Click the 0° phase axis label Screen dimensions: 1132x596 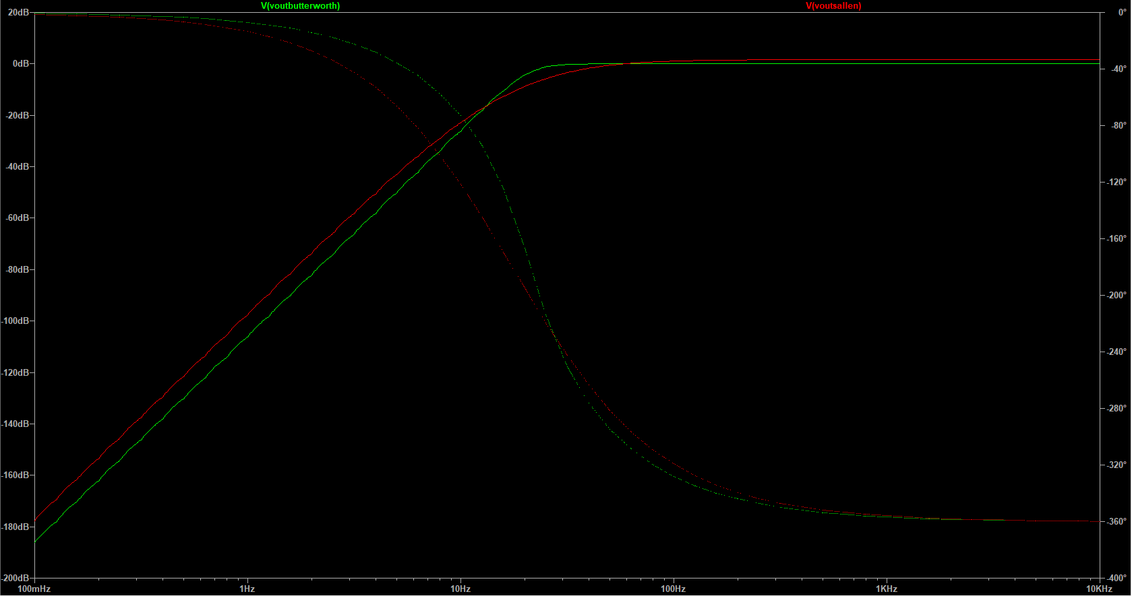[1123, 12]
